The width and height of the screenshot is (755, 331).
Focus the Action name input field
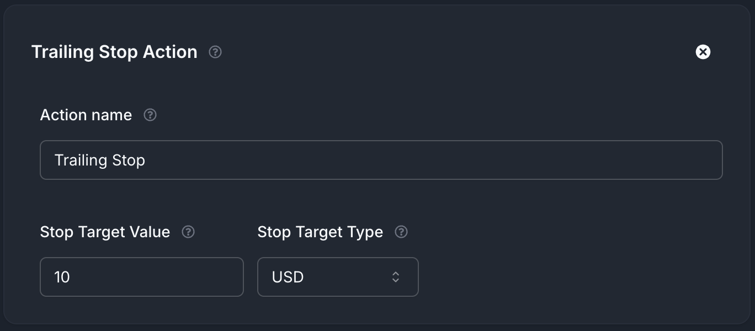(x=381, y=160)
